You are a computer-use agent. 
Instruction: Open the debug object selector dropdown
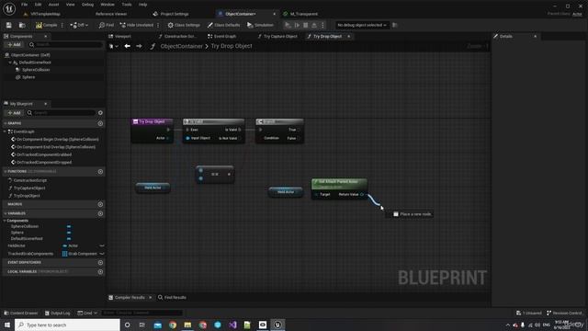pyautogui.click(x=361, y=25)
